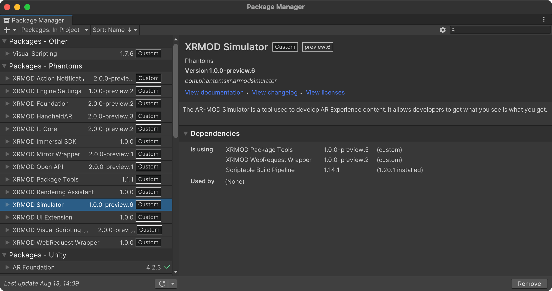This screenshot has width=552, height=291.
Task: Click into the package search field
Action: tap(500, 30)
